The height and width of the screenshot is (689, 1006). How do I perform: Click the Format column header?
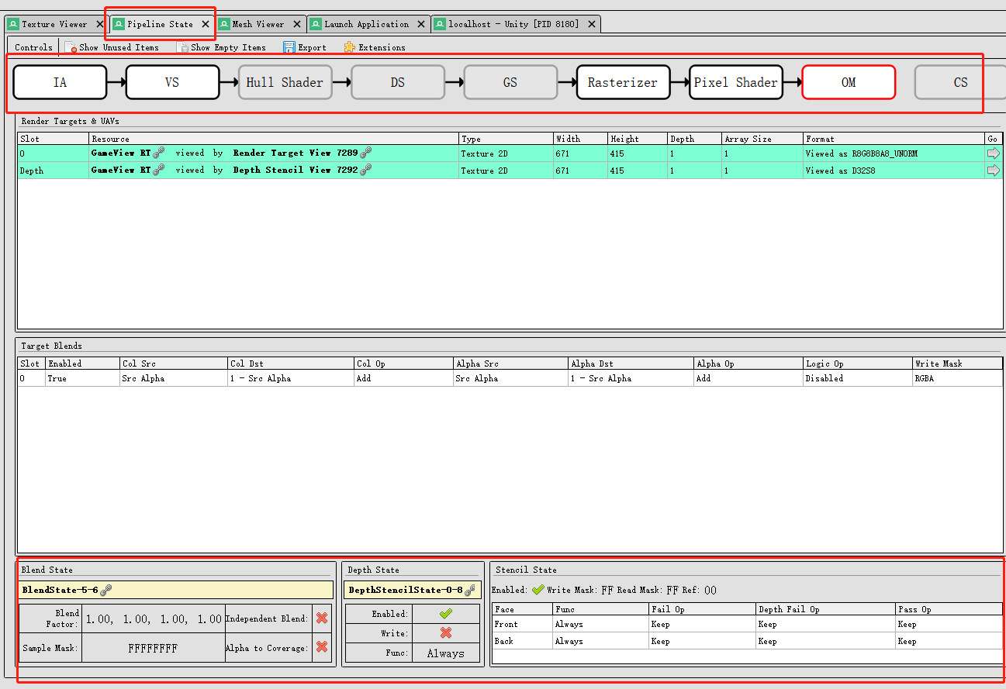[x=894, y=139]
